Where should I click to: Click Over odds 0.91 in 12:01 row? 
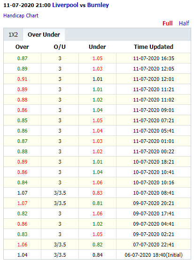pos(22,79)
